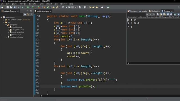The height and width of the screenshot is (101, 180).
Task: Open the Project menu
Action: (x=49, y=4)
